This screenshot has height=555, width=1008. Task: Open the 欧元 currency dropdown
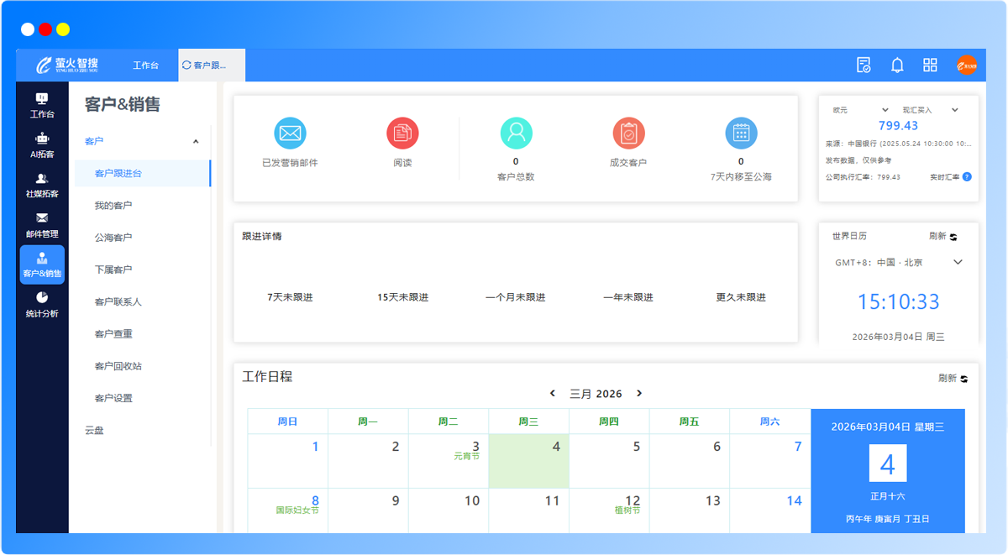coord(885,110)
